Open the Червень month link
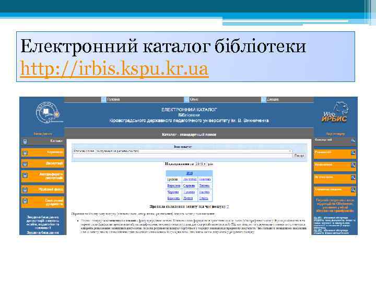The width and height of the screenshot is (376, 282). [173, 192]
